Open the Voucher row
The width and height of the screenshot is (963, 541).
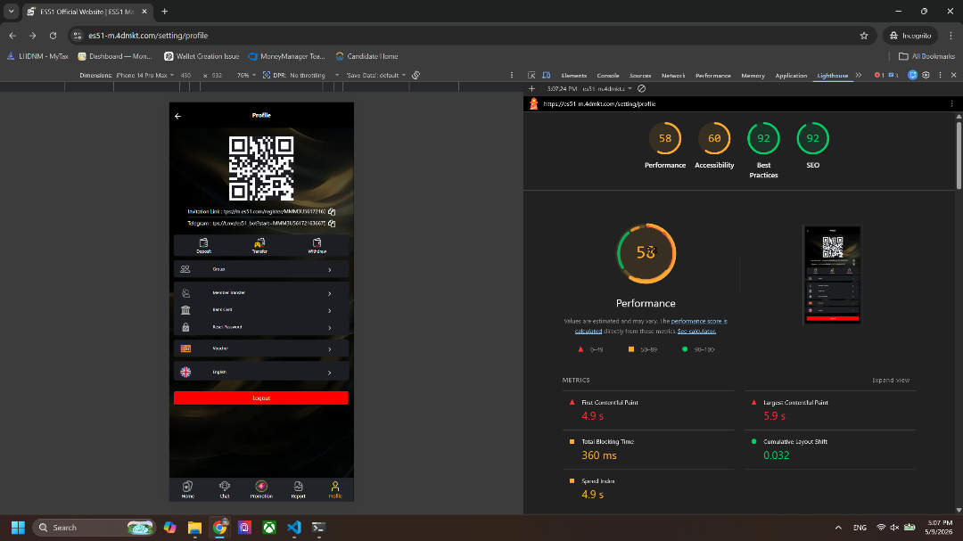click(x=261, y=348)
